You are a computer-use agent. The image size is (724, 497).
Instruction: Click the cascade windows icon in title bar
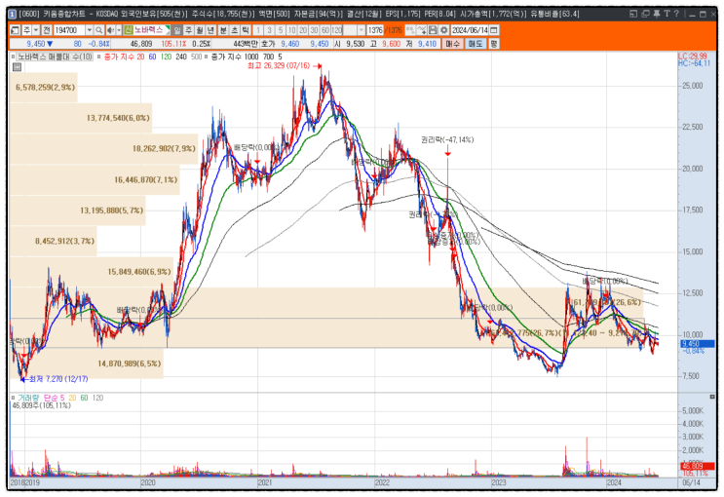[x=645, y=14]
